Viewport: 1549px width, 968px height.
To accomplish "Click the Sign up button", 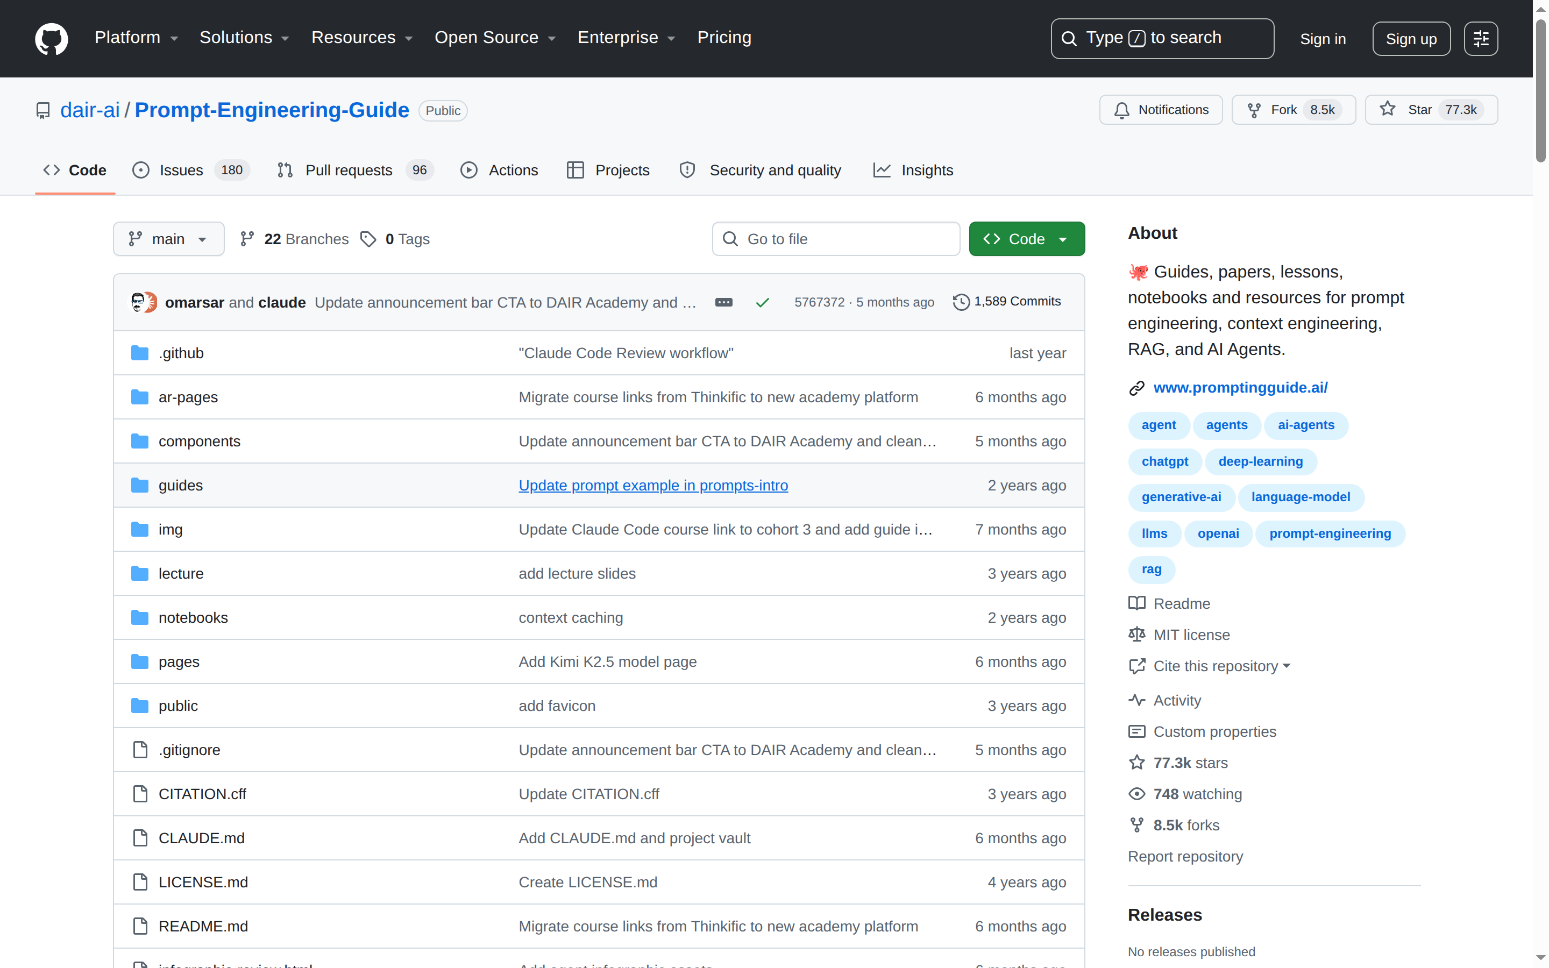I will click(x=1411, y=39).
